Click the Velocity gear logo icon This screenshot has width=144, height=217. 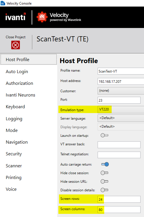[x=42, y=17]
